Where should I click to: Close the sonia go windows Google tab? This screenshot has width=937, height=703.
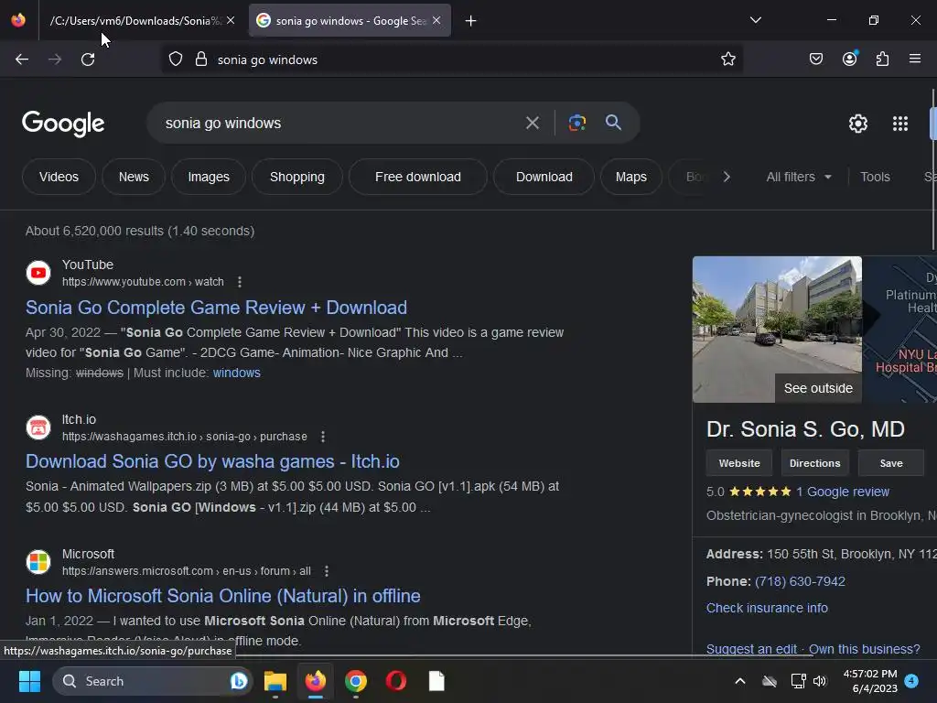(436, 21)
